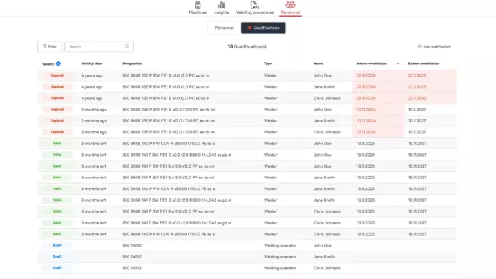
Task: Click the Type column header
Action: [x=268, y=64]
